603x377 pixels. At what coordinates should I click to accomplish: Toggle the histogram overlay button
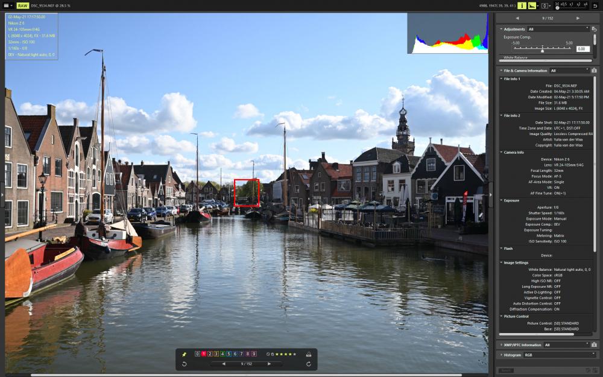(x=532, y=5)
